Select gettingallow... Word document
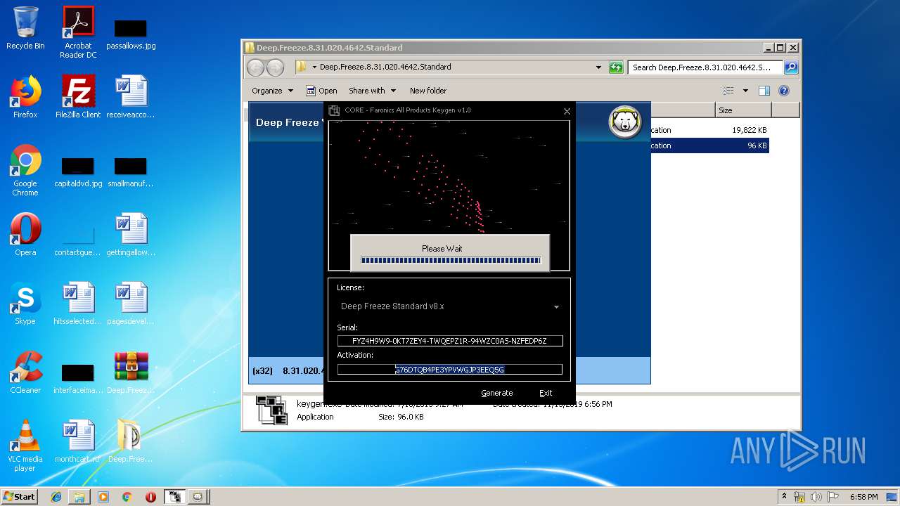The image size is (900, 506). click(131, 235)
